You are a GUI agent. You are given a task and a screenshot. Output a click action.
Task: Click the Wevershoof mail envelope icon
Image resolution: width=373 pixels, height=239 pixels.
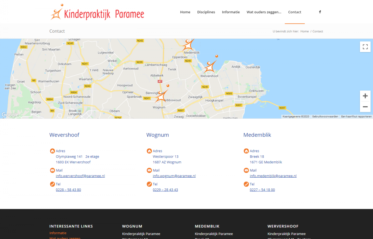click(x=52, y=170)
